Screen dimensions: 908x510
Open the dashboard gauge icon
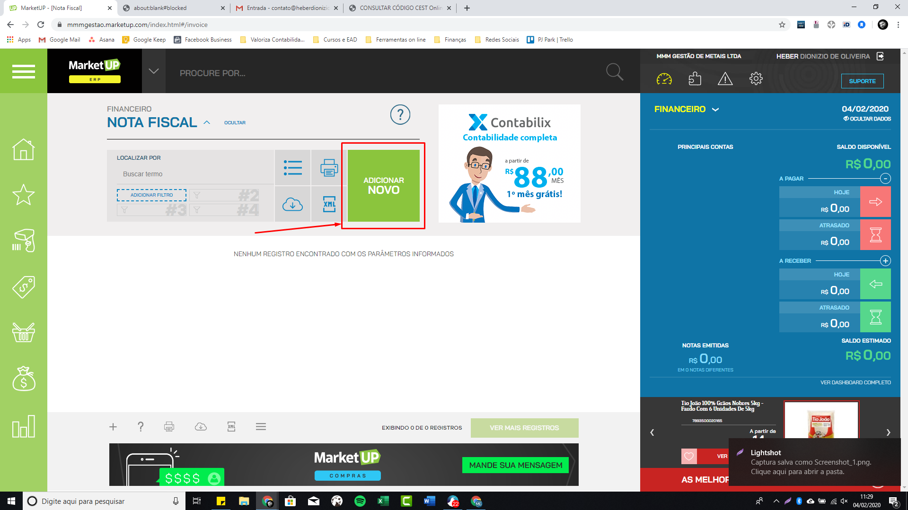(x=664, y=79)
